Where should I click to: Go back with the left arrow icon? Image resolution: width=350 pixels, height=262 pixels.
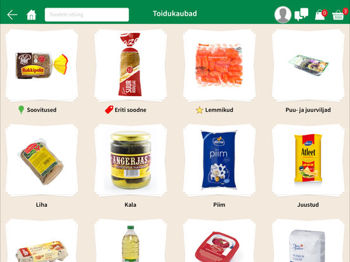(x=12, y=15)
